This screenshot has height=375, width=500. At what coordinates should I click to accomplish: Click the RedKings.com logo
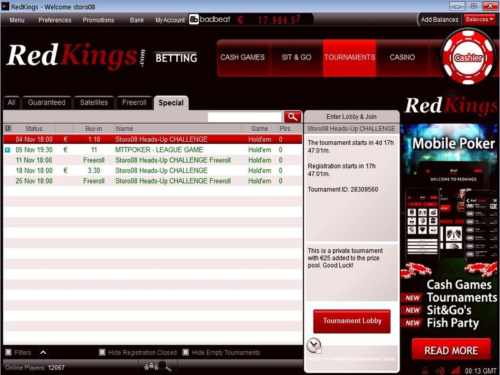pyautogui.click(x=76, y=56)
